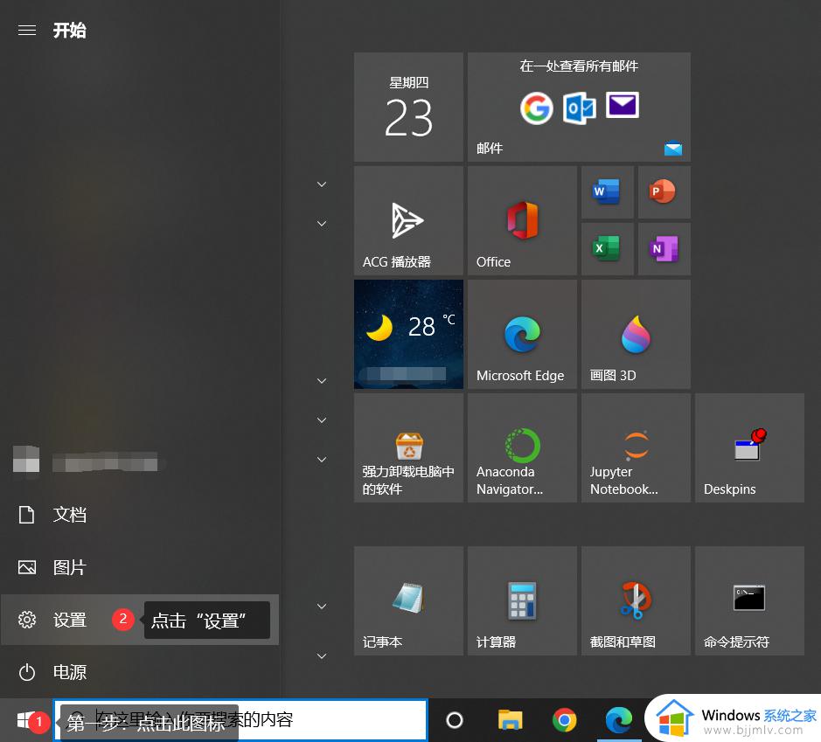Launch the Microsoft Edge tile
The width and height of the screenshot is (821, 742).
click(522, 334)
